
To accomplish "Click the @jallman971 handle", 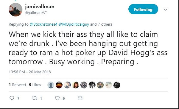I will tap(36, 13).
